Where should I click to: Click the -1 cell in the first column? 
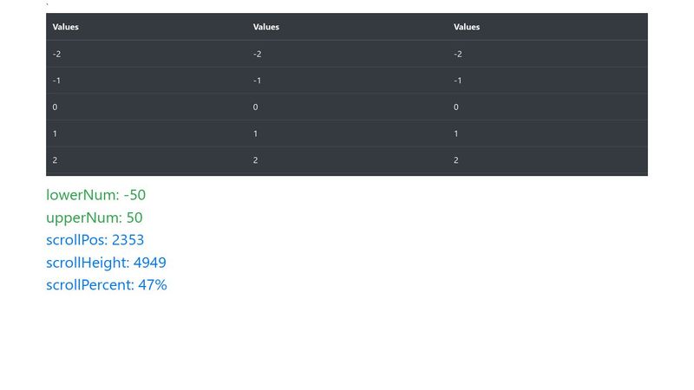(56, 81)
